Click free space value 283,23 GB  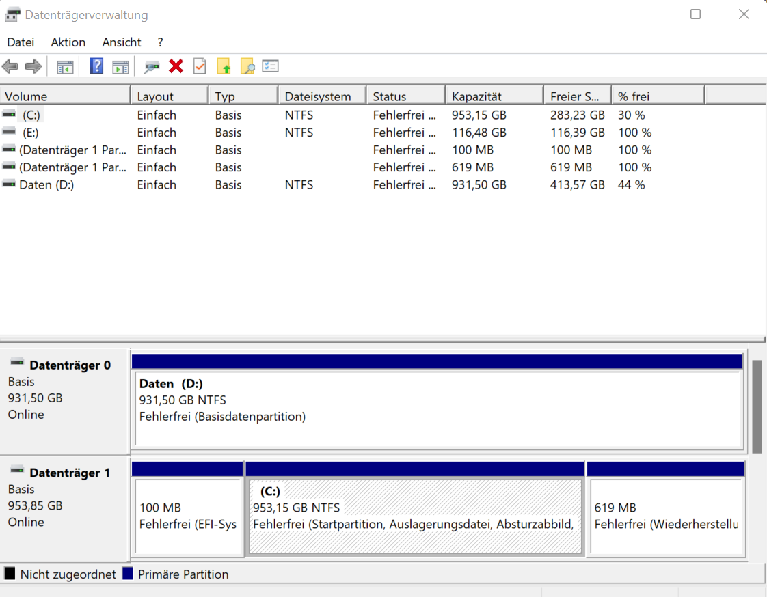pos(577,115)
